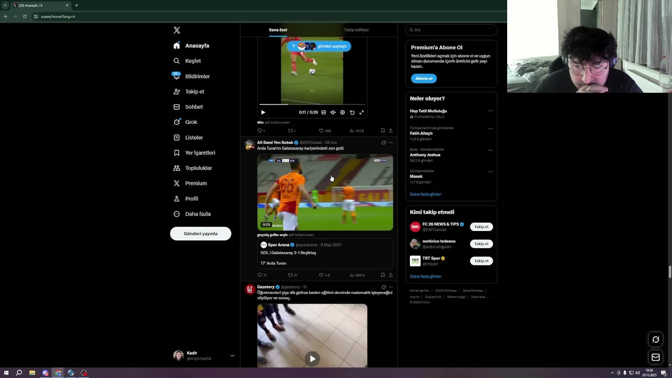This screenshot has width=672, height=378.
Task: Open Grok actions on Gazetory post
Action: pos(383,287)
